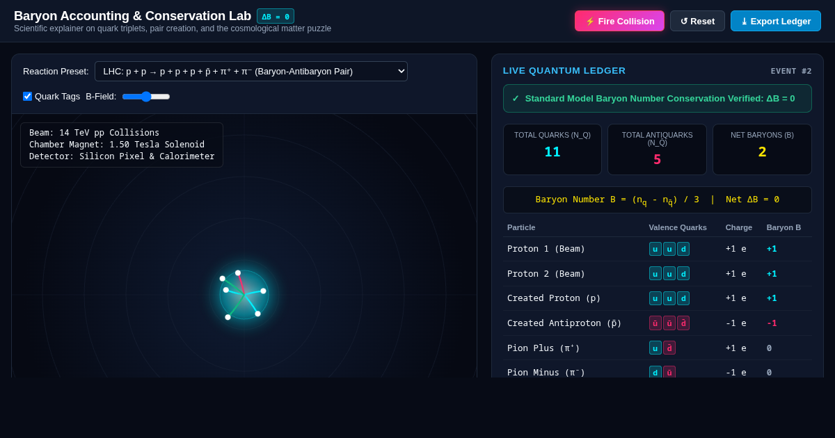
Task: Click the 0 baryon value of Pion Plus
Action: pos(769,348)
